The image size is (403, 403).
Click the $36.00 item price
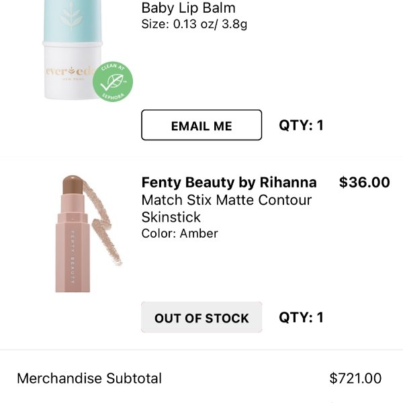tap(364, 182)
